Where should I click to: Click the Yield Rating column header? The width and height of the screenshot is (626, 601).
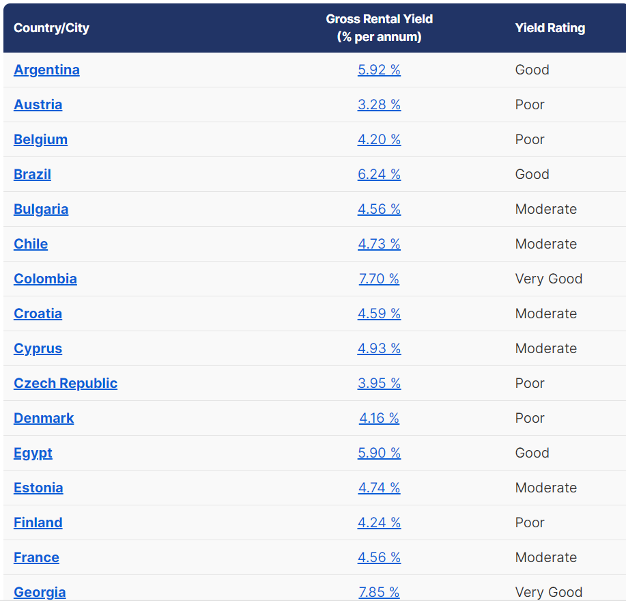(550, 28)
